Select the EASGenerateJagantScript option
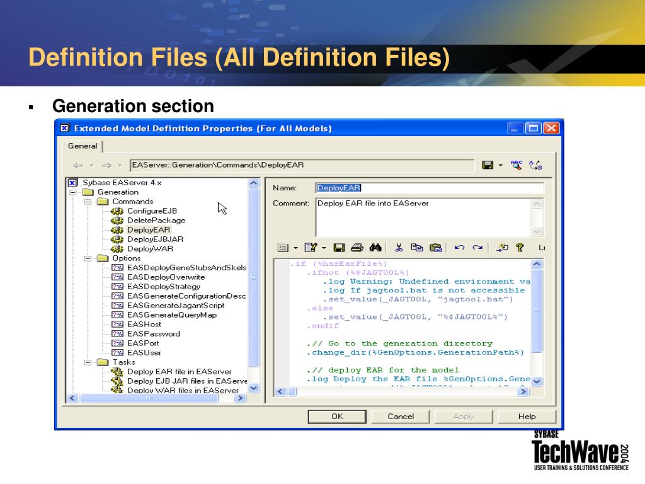645x484 pixels. 176,306
